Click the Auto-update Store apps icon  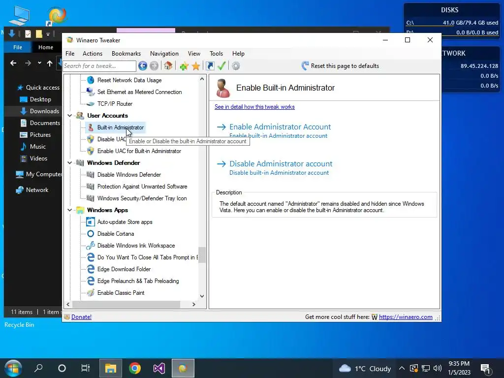[91, 222]
